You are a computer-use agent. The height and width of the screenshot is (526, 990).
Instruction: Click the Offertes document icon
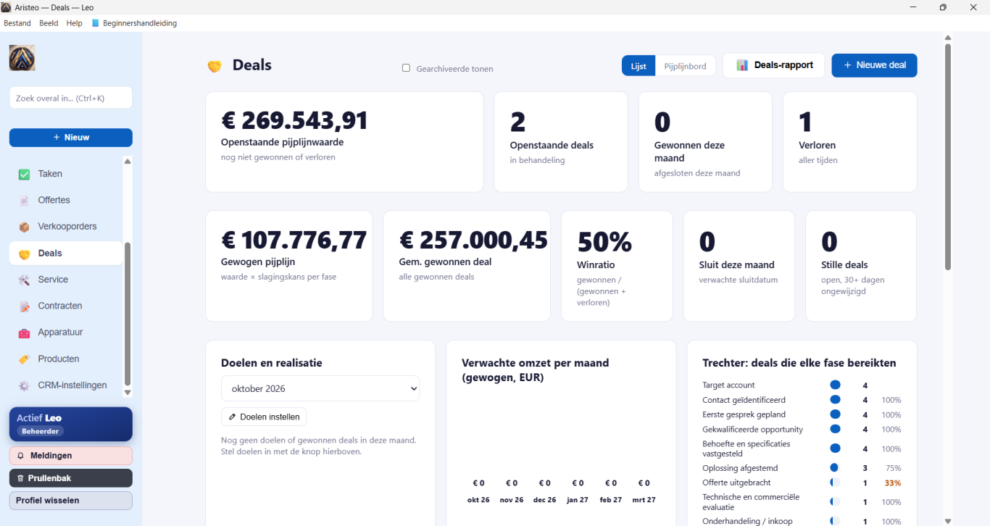coord(24,200)
